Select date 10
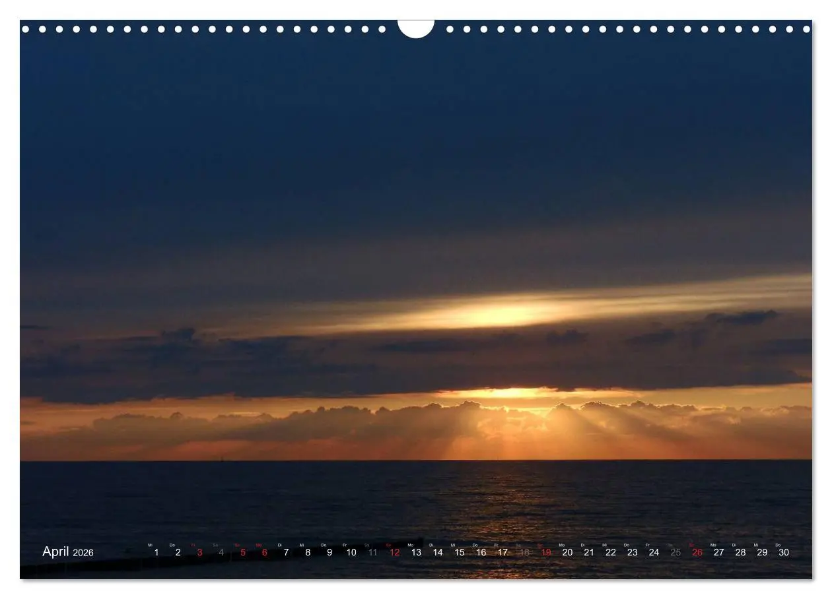The image size is (832, 599). 351,552
